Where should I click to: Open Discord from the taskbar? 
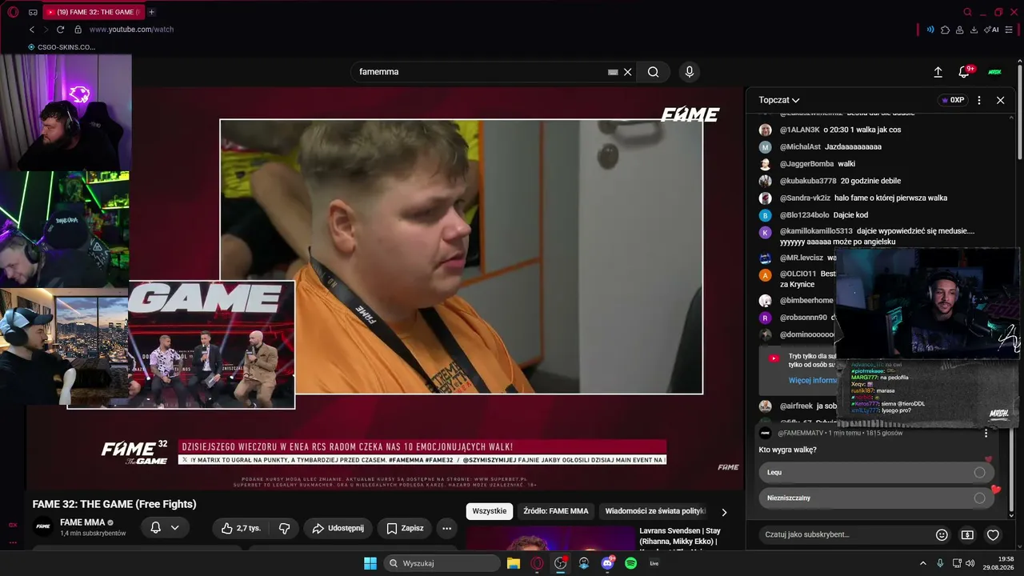coord(607,563)
